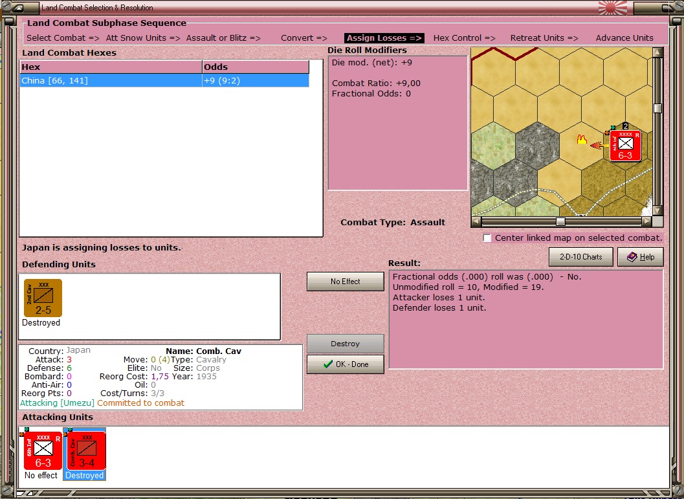The image size is (684, 499).
Task: Click the stack count badge 2 on the map unit
Action: click(x=625, y=126)
